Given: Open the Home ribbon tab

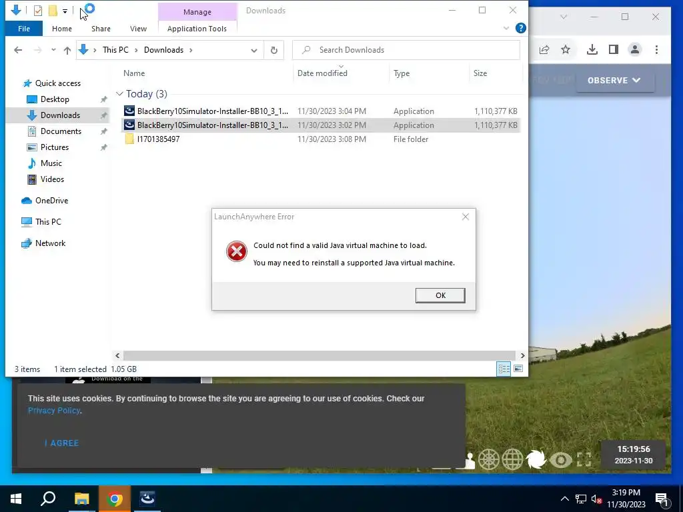Looking at the screenshot, I should tap(62, 29).
